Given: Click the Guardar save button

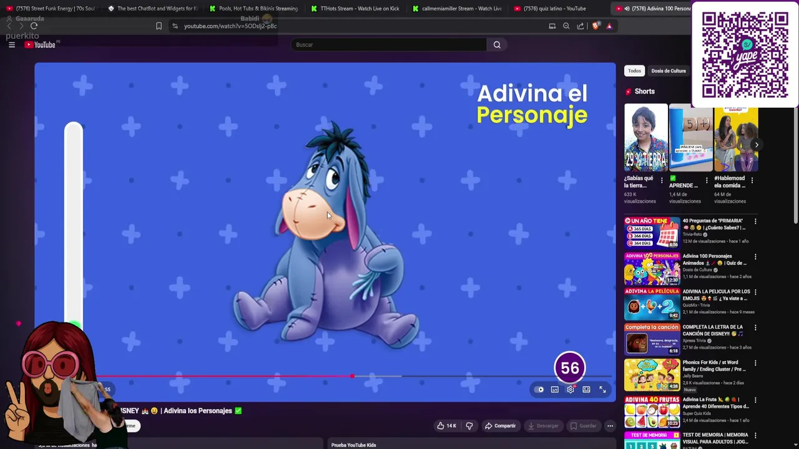Looking at the screenshot, I should 583,426.
